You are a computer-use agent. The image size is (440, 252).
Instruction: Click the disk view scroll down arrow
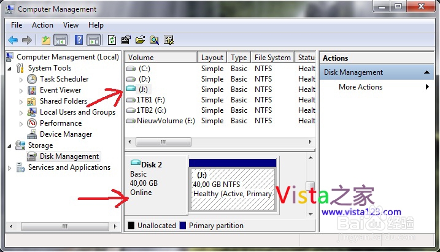(311, 215)
